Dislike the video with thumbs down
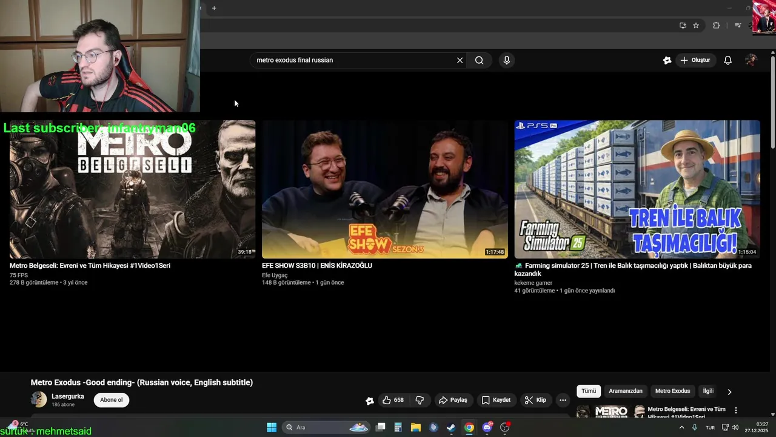 (x=420, y=400)
